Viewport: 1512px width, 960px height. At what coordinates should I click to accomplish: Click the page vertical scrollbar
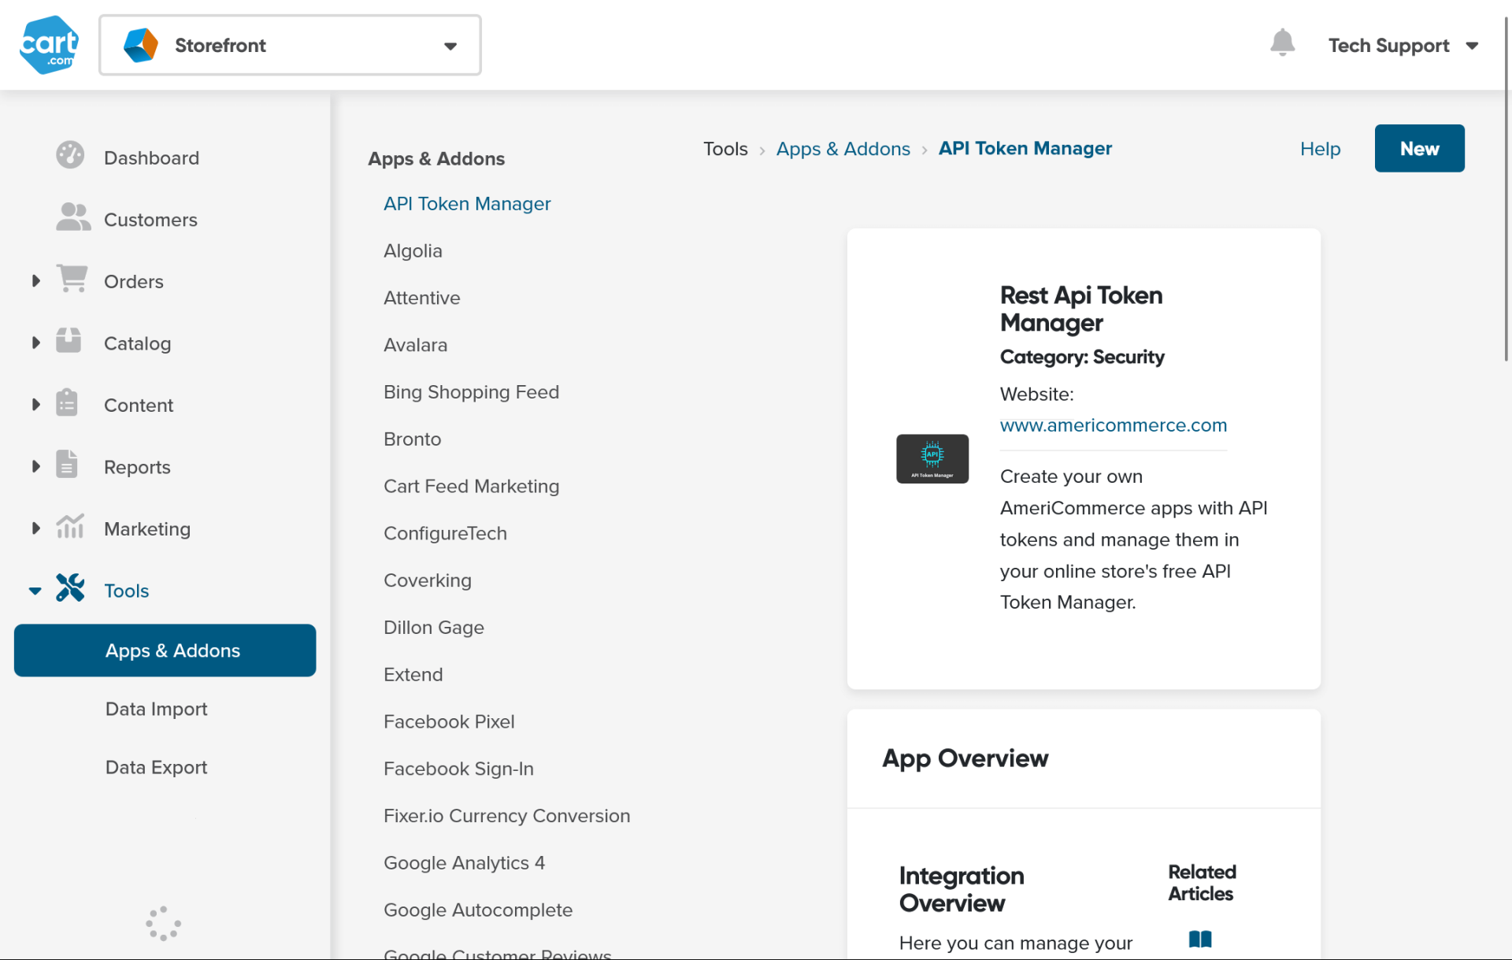point(1507,189)
